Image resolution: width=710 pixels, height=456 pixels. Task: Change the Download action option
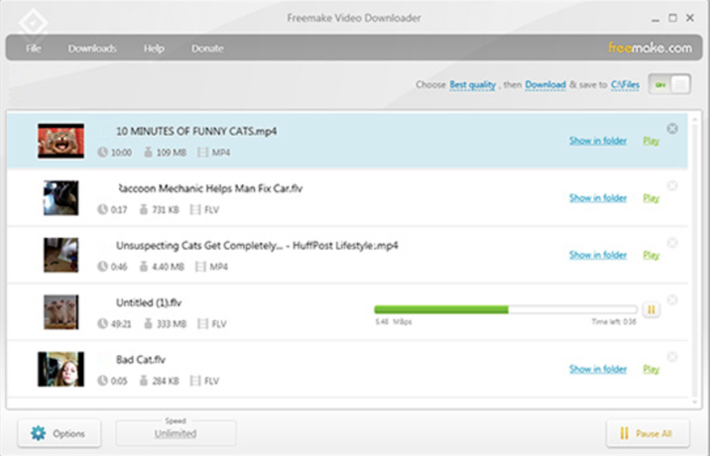[x=545, y=85]
